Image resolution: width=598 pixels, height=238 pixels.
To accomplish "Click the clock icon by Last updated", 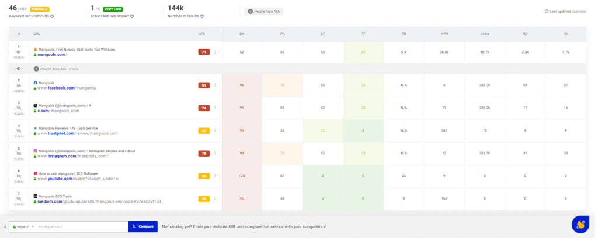I will click(x=547, y=12).
